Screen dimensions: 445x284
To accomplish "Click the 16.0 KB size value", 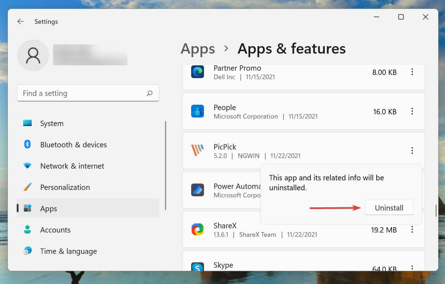I will (385, 111).
